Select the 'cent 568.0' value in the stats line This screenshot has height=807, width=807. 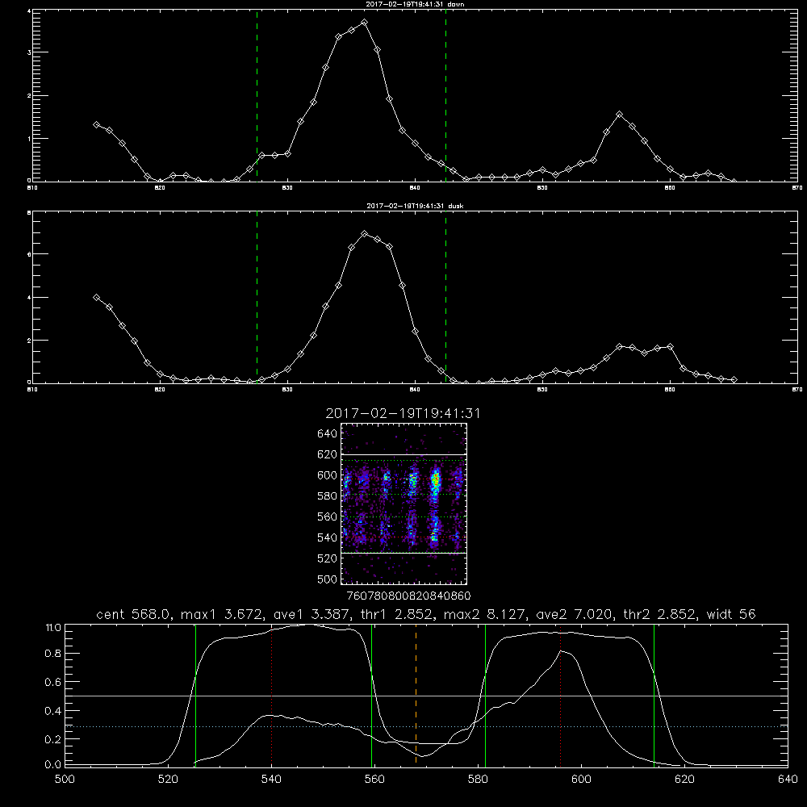pyautogui.click(x=133, y=614)
